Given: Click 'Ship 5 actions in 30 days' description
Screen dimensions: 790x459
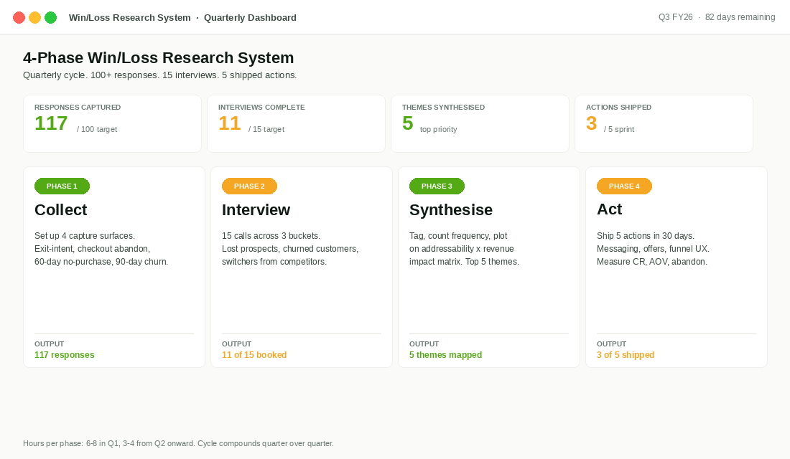Looking at the screenshot, I should [646, 236].
